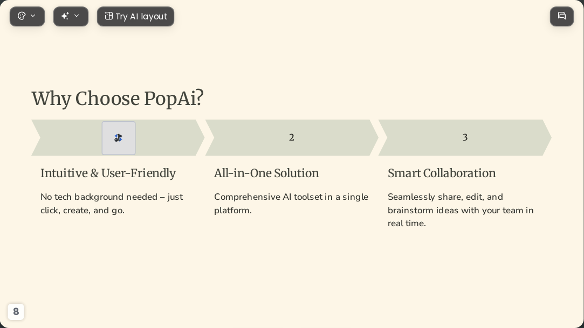
Task: Click the icon in the first arrow step
Action: pyautogui.click(x=119, y=138)
